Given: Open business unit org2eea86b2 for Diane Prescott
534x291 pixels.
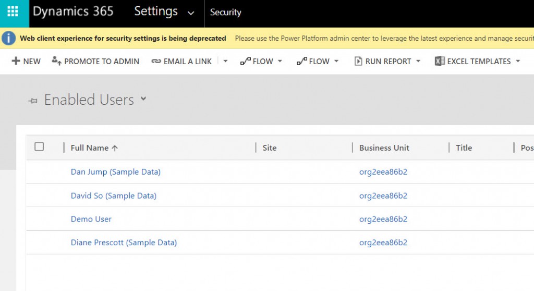Looking at the screenshot, I should [x=383, y=242].
